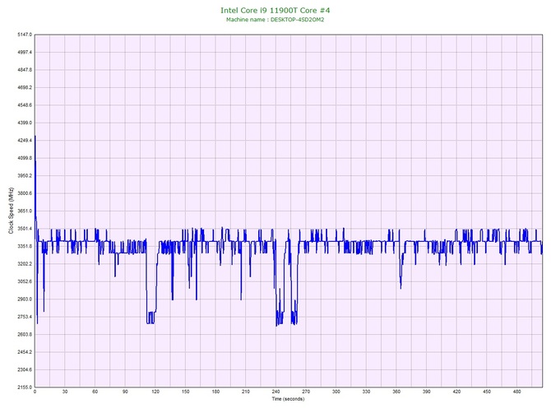Click the Clock Speed (MHz) axis label
Screen dimensions: 551x413
12,211
